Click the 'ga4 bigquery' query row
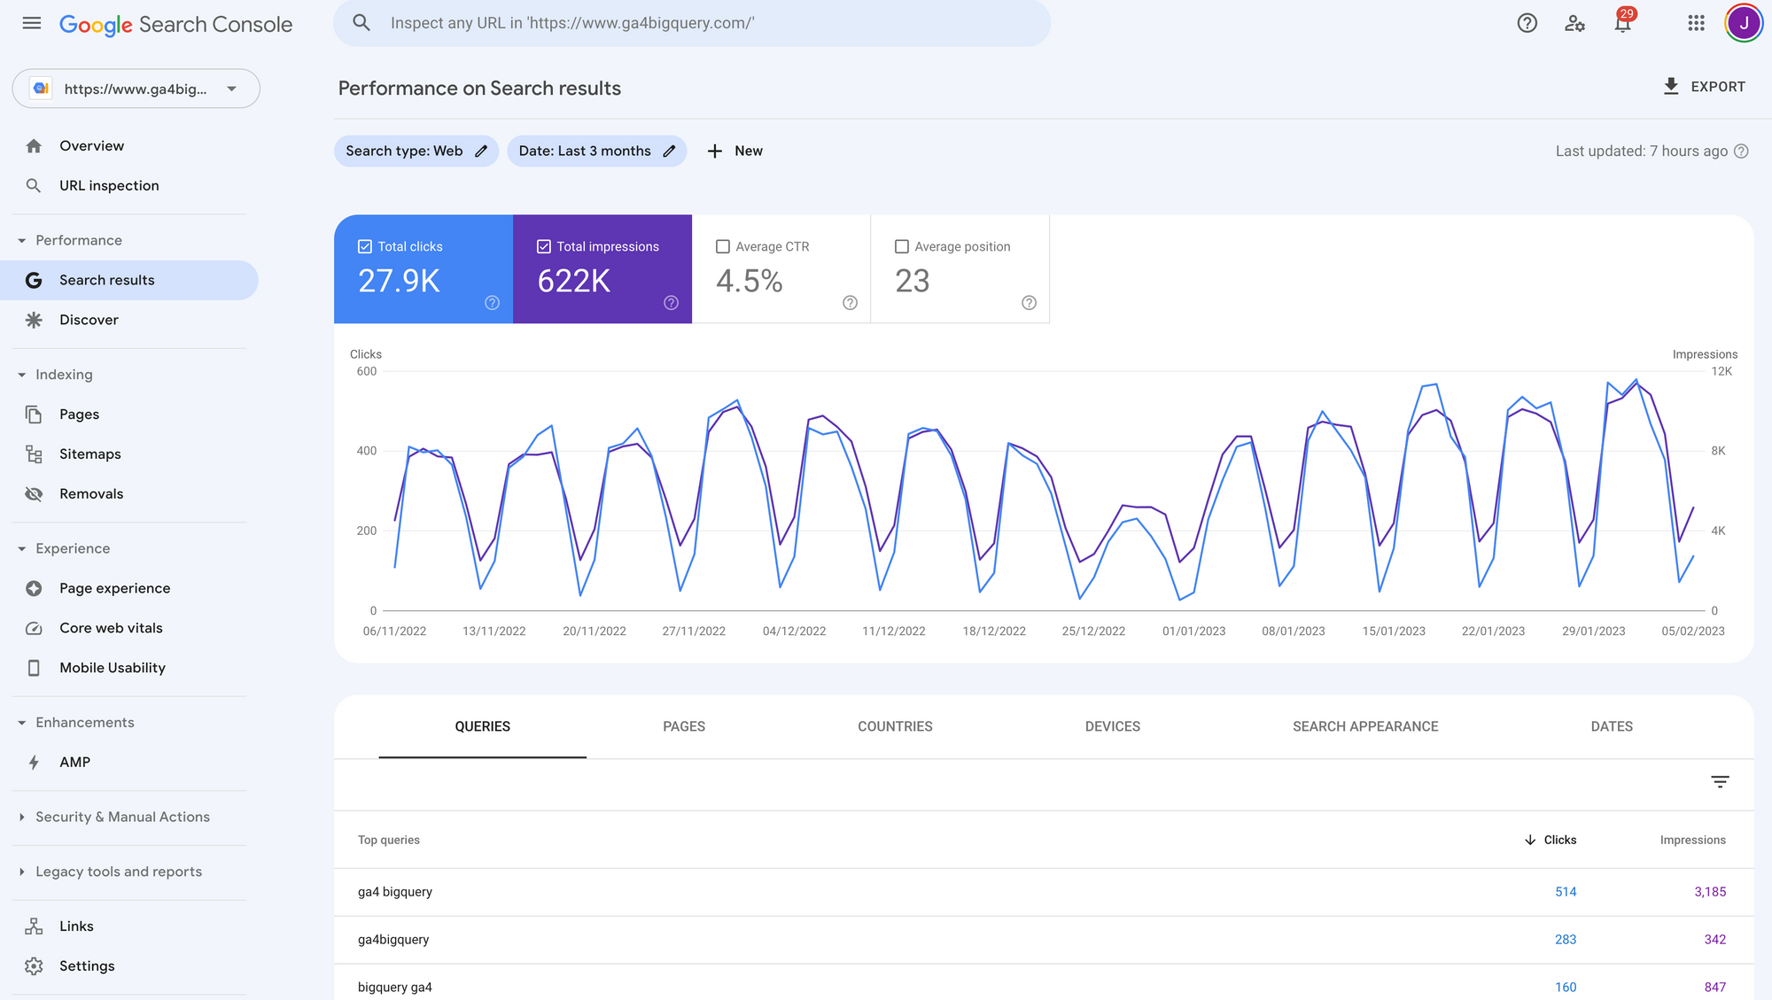The height and width of the screenshot is (1000, 1772). click(1044, 892)
